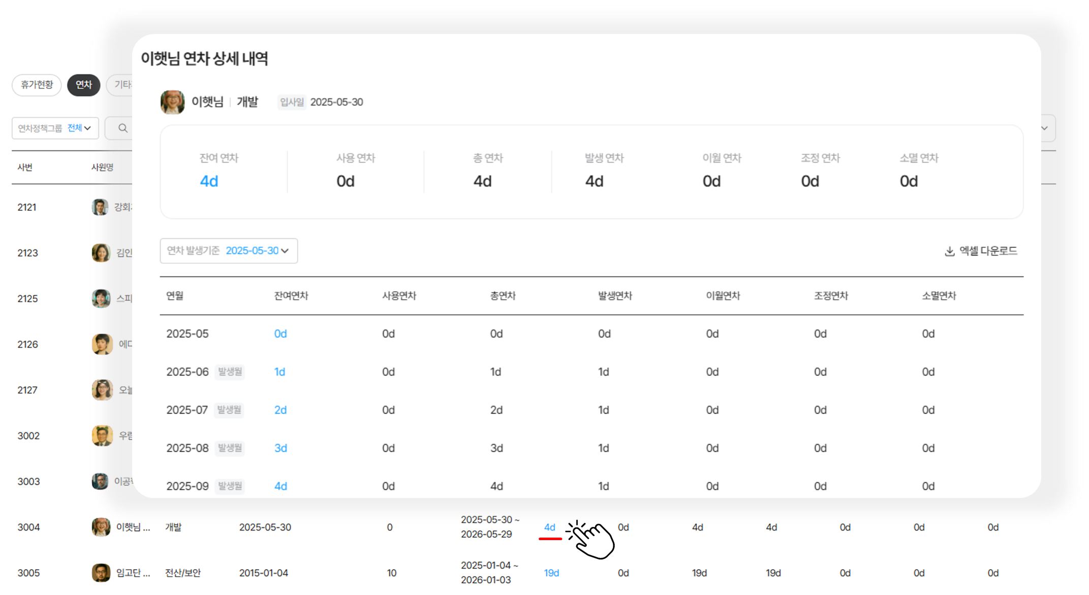The width and height of the screenshot is (1089, 595).
Task: Switch to the 휴가현황 tab
Action: [x=37, y=85]
